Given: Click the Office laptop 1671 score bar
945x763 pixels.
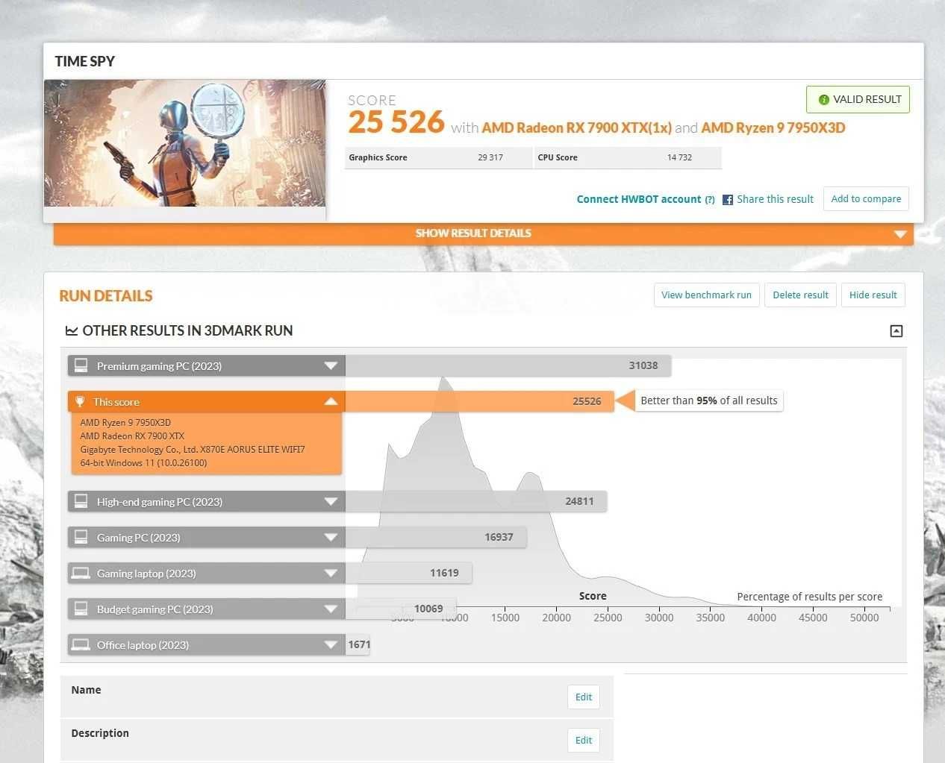Looking at the screenshot, I should 358,644.
